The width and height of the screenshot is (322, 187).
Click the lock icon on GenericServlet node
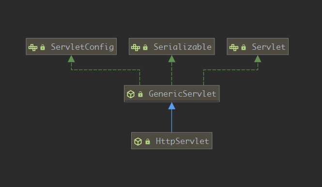[x=140, y=94]
